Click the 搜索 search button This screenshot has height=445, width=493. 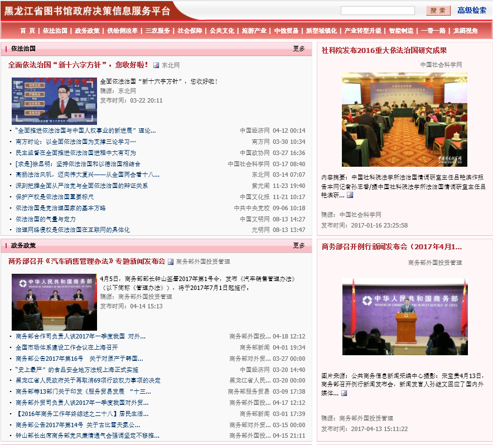(x=438, y=11)
